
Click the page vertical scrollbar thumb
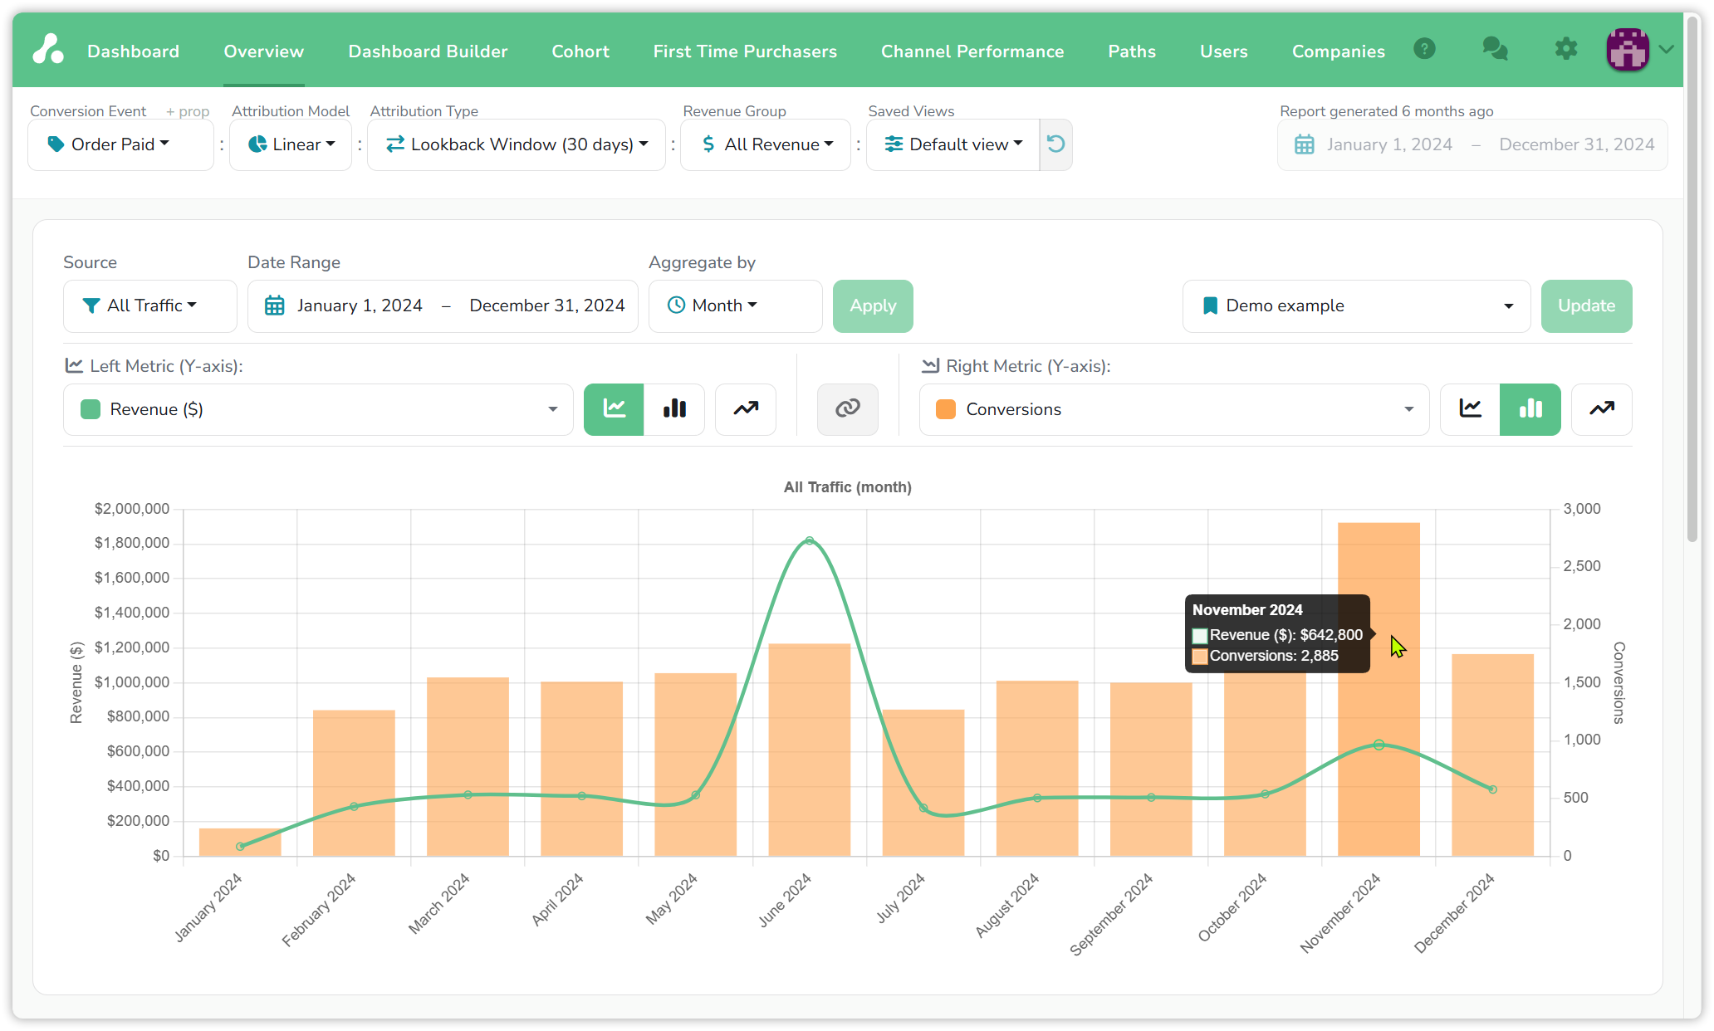(x=1692, y=278)
